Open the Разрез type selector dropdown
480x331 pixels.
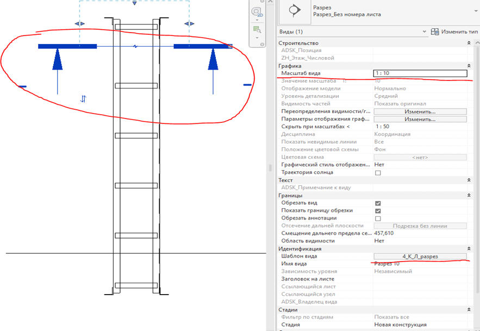pyautogui.click(x=477, y=11)
